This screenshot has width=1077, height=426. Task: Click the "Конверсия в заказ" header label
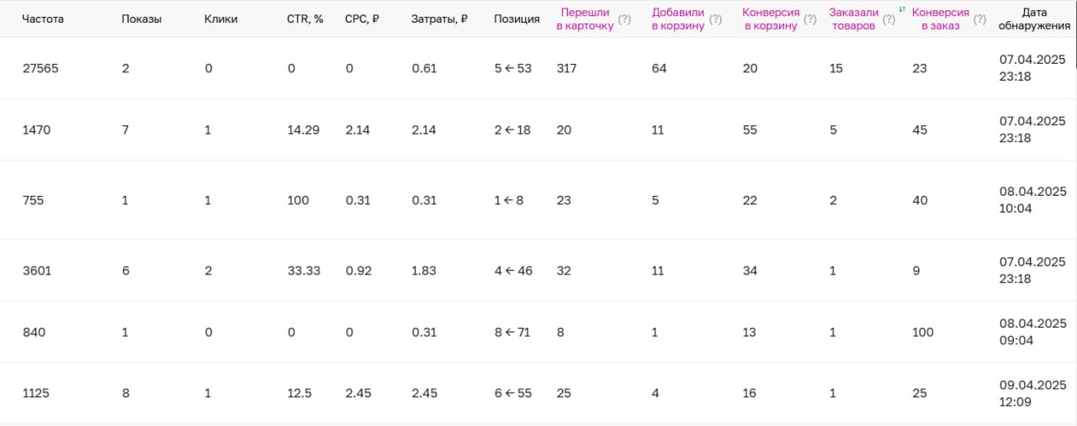[940, 19]
